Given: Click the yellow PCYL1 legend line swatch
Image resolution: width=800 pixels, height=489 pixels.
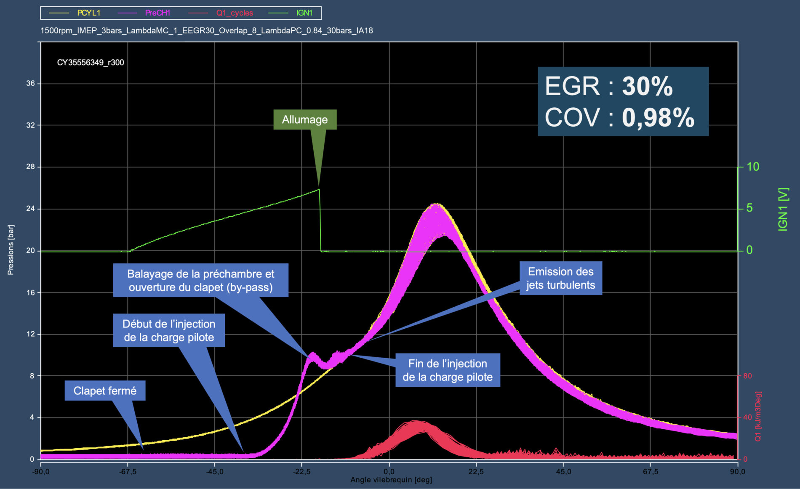Looking at the screenshot, I should [x=59, y=13].
